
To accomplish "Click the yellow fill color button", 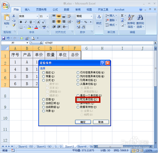I will 29,27.
